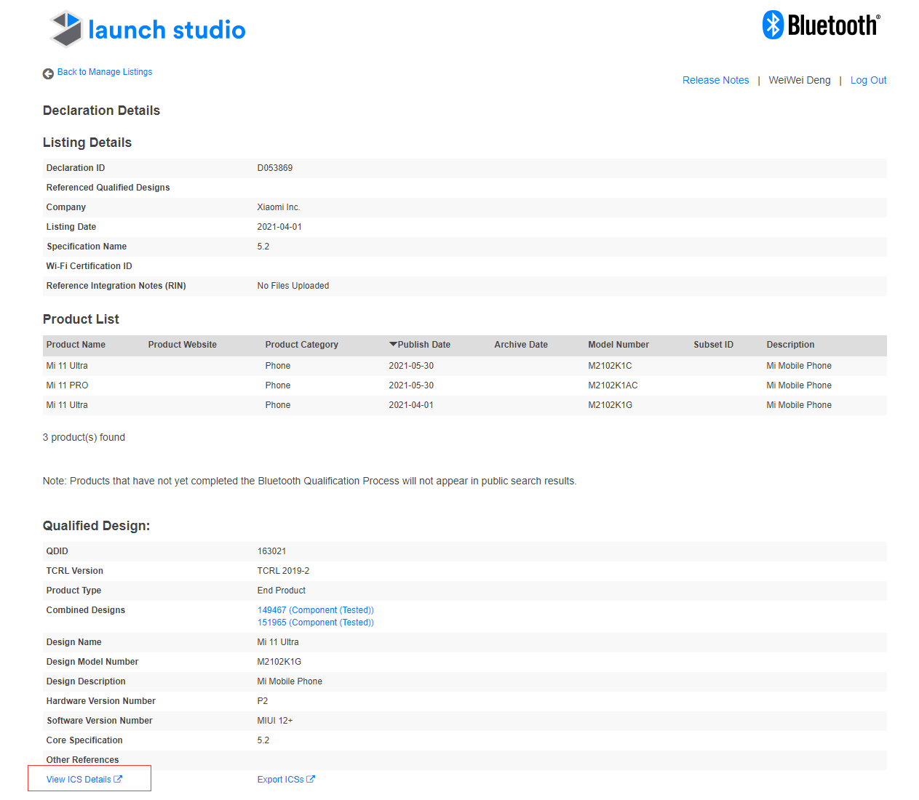Viewport: 919px width, 800px height.
Task: Click the Wi-Fi Certification ID label
Action: 89,266
